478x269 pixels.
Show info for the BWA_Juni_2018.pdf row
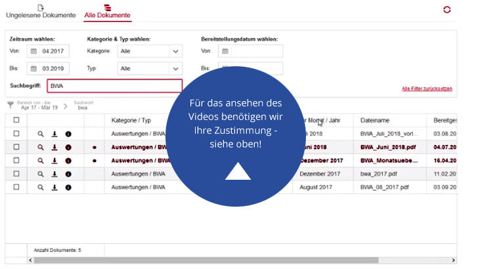pyautogui.click(x=68, y=147)
